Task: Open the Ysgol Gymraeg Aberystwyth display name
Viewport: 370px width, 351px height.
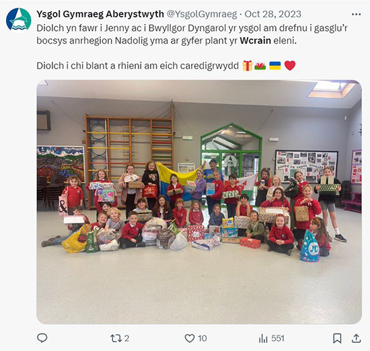Action: point(100,14)
